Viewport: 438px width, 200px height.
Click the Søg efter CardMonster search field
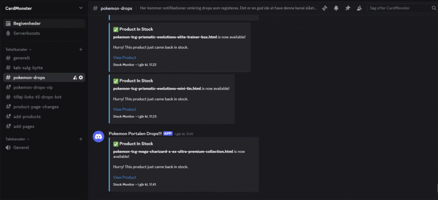coord(398,8)
